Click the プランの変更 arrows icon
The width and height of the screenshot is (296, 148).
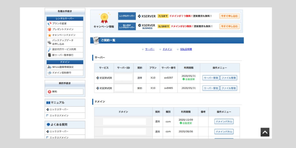pos(49,24)
